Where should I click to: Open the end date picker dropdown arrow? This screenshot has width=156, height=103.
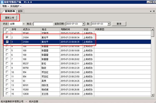[109, 24]
